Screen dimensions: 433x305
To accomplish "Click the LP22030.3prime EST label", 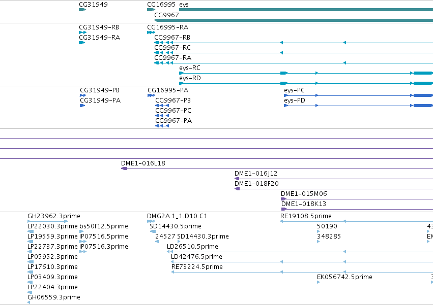I will coord(52,226).
